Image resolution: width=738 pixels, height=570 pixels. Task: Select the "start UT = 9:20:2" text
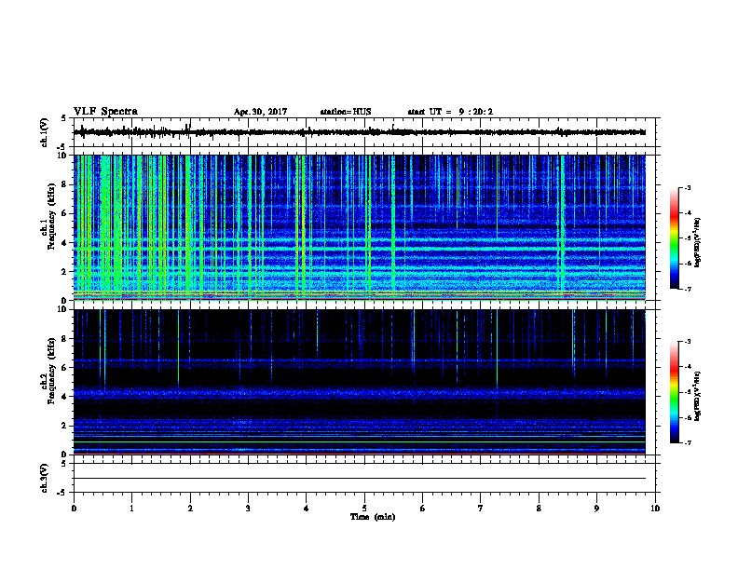tap(450, 112)
